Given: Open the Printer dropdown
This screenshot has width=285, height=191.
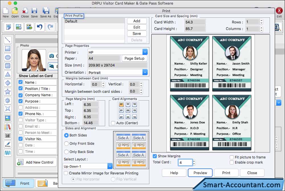Looking at the screenshot, I should pos(145,52).
